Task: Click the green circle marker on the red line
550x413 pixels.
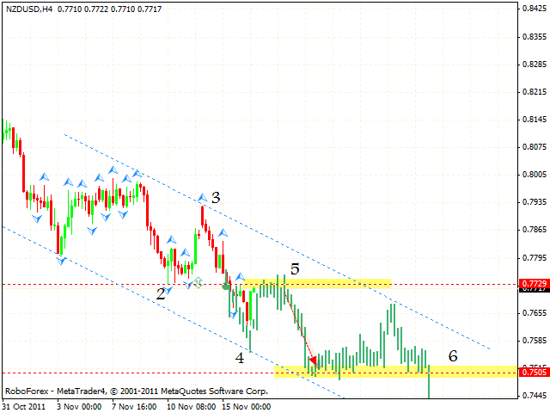Action: 227,287
